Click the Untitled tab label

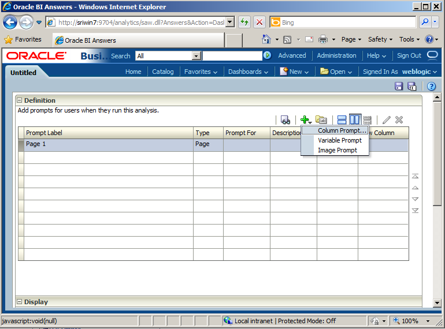pos(23,73)
